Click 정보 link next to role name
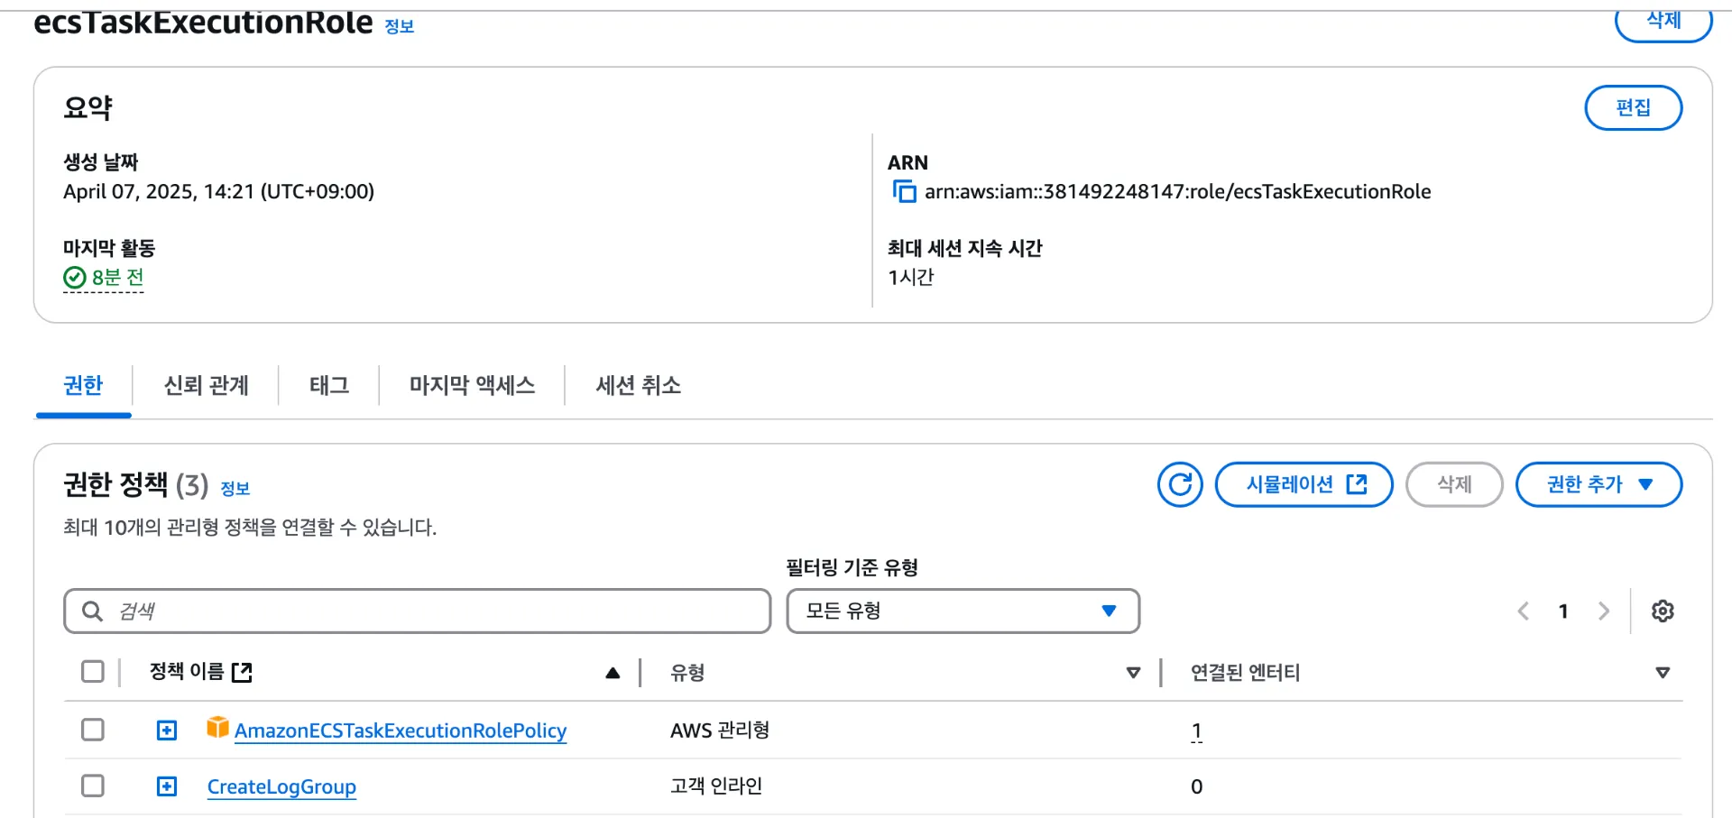Viewport: 1732px width, 818px height. tap(399, 27)
